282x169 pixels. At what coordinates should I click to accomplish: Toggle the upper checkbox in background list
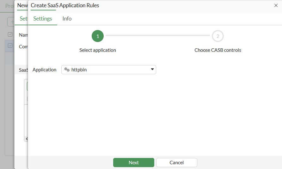[10, 34]
